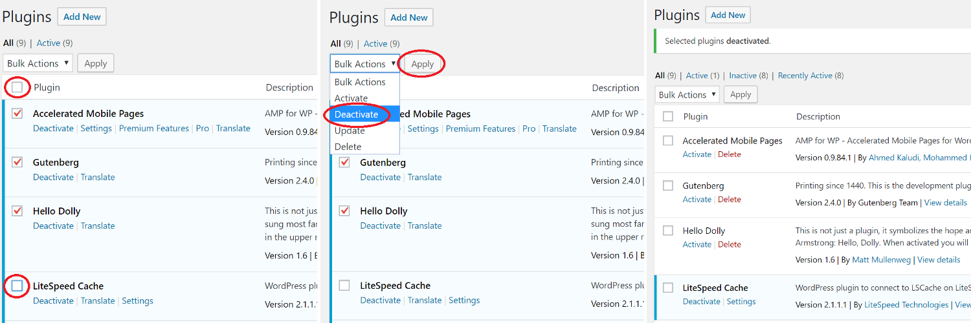Viewport: 971px width, 323px height.
Task: Open View details for Gutenberg Team plugin
Action: pyautogui.click(x=946, y=202)
